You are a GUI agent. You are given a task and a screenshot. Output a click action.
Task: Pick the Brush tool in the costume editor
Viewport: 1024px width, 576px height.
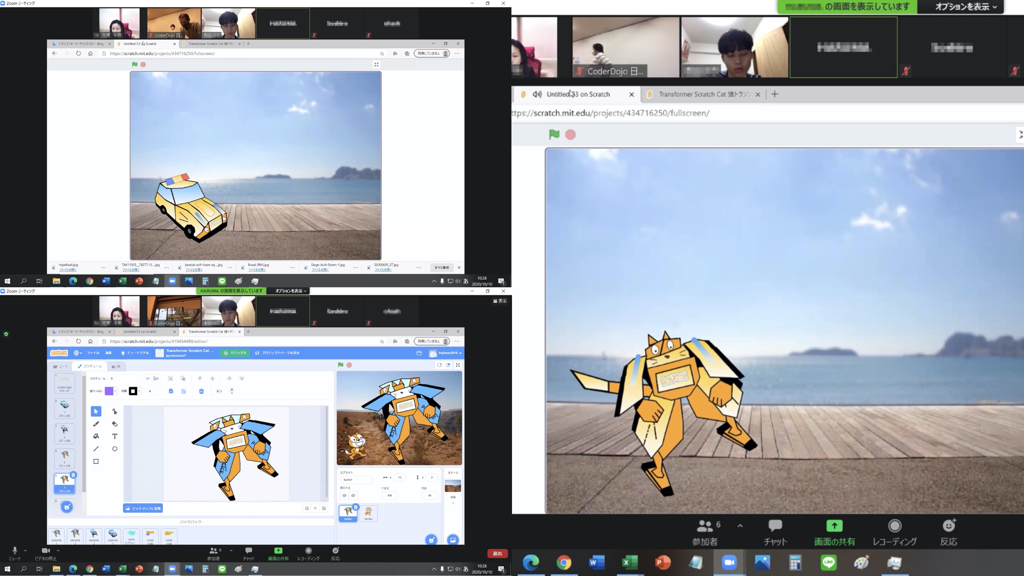[96, 424]
